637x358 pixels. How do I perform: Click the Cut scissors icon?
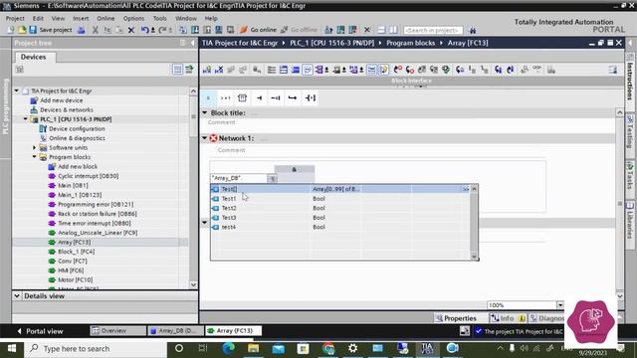pyautogui.click(x=96, y=30)
